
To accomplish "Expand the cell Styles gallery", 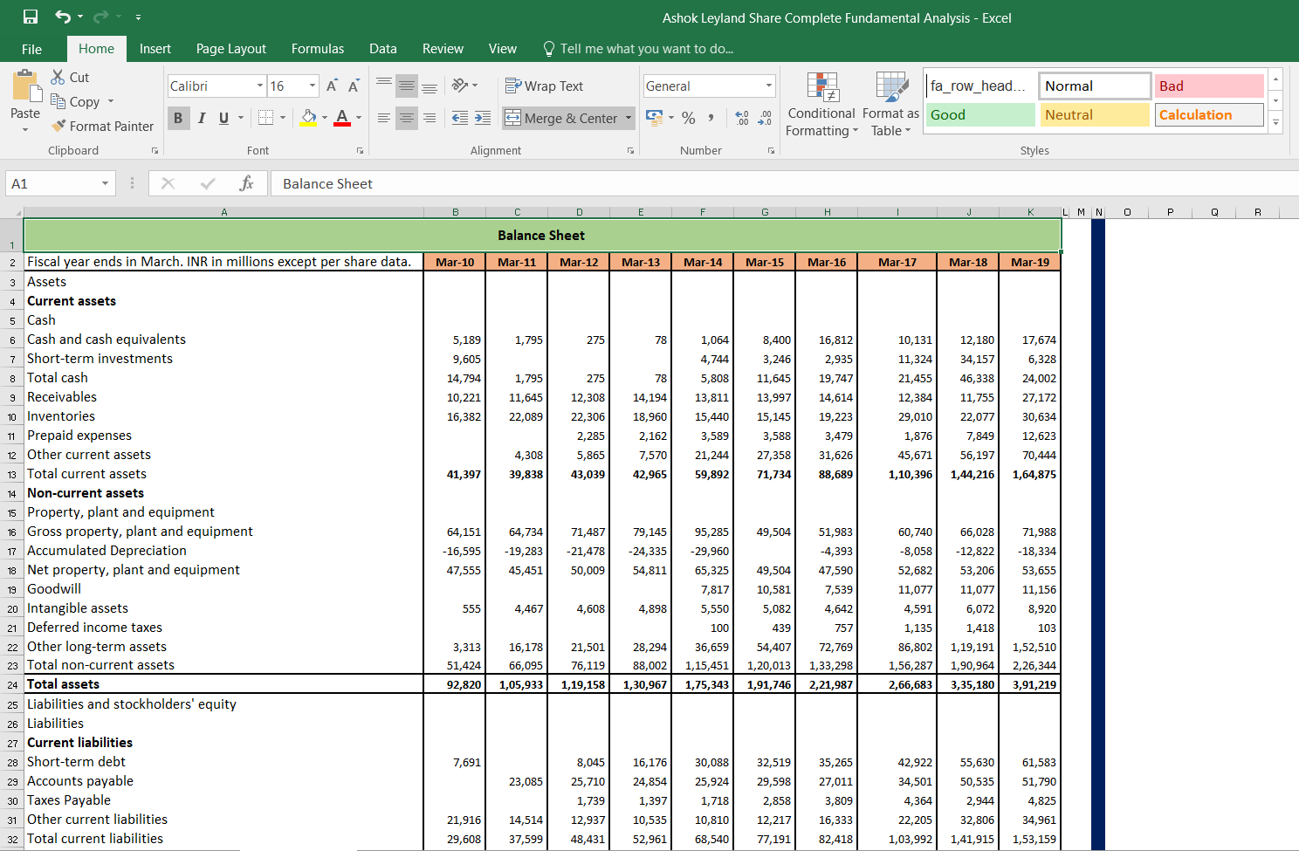I will pos(1275,122).
